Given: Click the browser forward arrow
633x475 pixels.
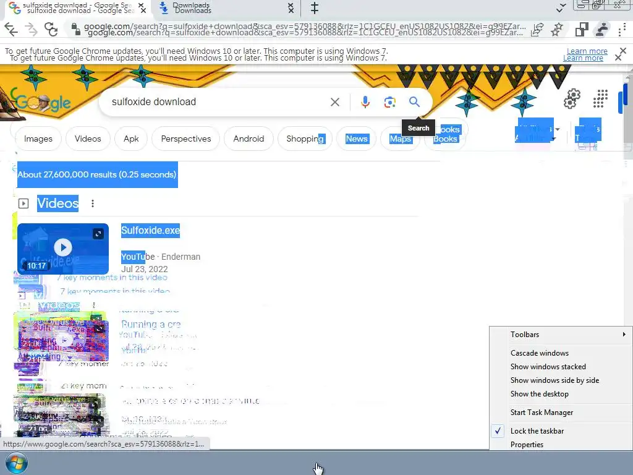Looking at the screenshot, I should tap(31, 30).
